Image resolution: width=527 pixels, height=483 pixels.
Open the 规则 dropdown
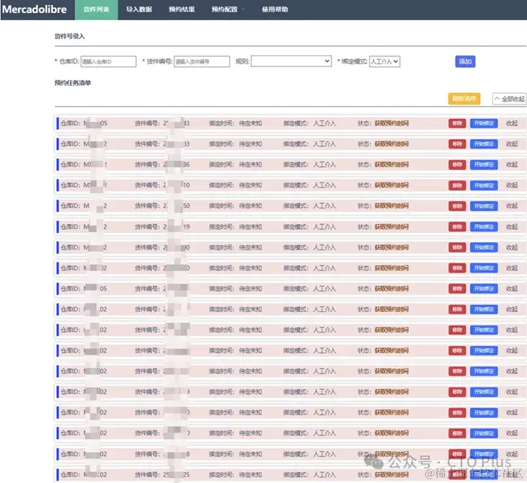(291, 61)
